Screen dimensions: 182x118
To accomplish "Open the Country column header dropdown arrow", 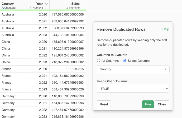I will tap(24, 4).
